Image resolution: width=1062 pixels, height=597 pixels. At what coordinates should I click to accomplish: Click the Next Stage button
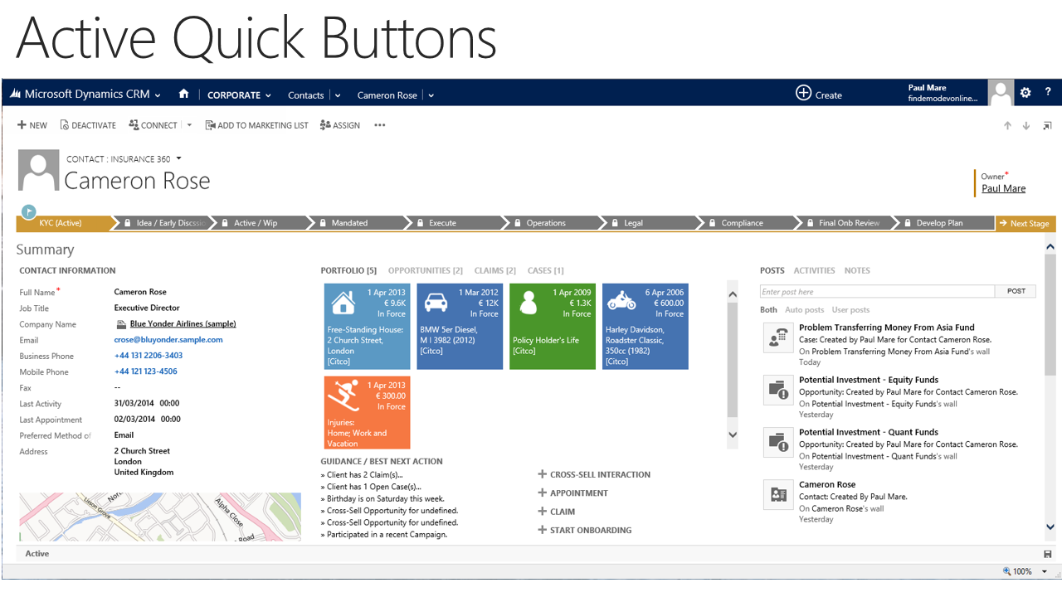pos(1025,223)
